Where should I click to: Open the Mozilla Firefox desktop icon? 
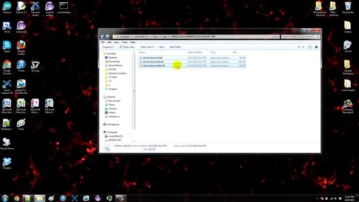pyautogui.click(x=21, y=48)
